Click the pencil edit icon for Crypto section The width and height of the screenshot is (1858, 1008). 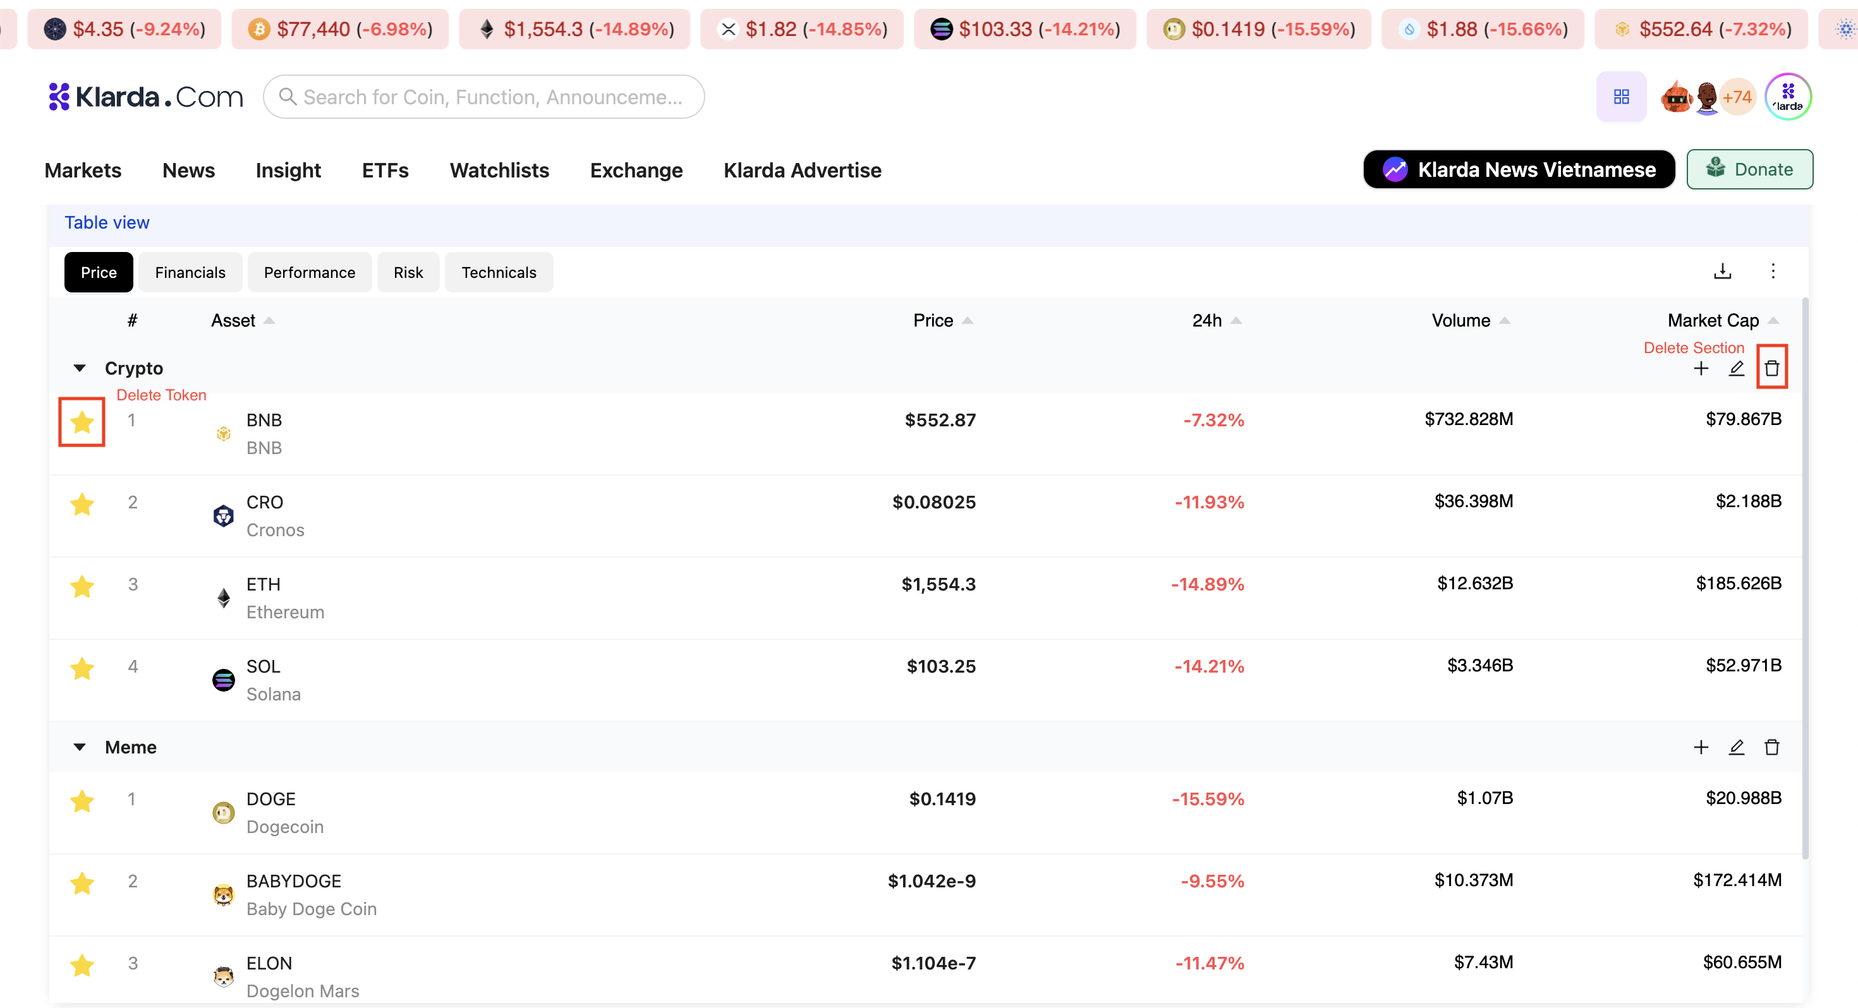1736,368
